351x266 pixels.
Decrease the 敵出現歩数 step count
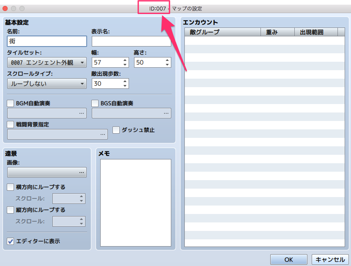tap(125, 86)
